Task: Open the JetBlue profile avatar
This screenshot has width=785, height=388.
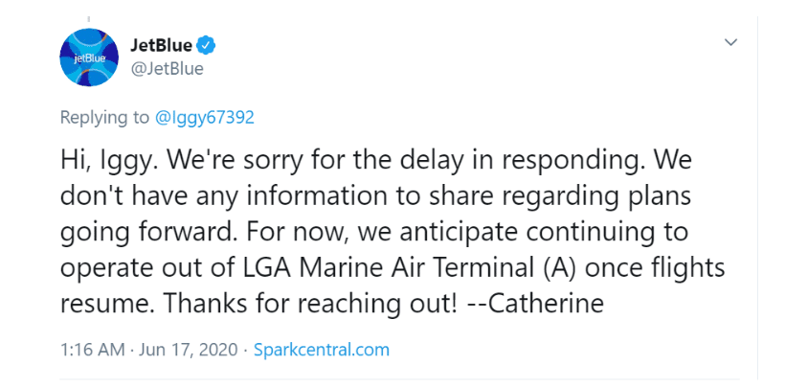Action: 89,57
